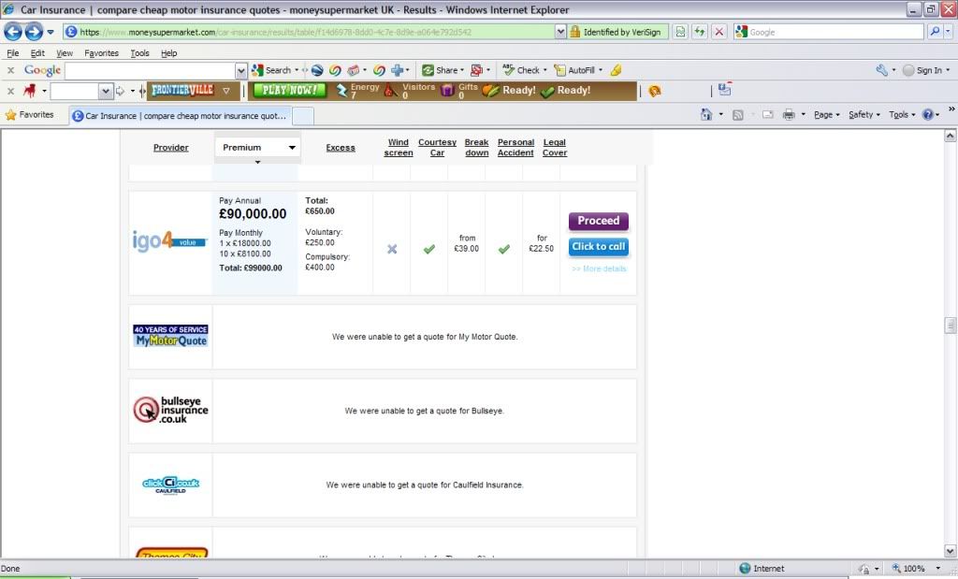This screenshot has width=958, height=579.
Task: Click the RSS feeds icon
Action: [x=737, y=115]
